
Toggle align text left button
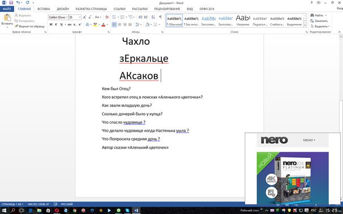tap(114, 24)
